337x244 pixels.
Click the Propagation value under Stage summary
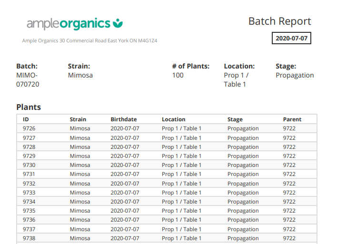click(x=295, y=75)
